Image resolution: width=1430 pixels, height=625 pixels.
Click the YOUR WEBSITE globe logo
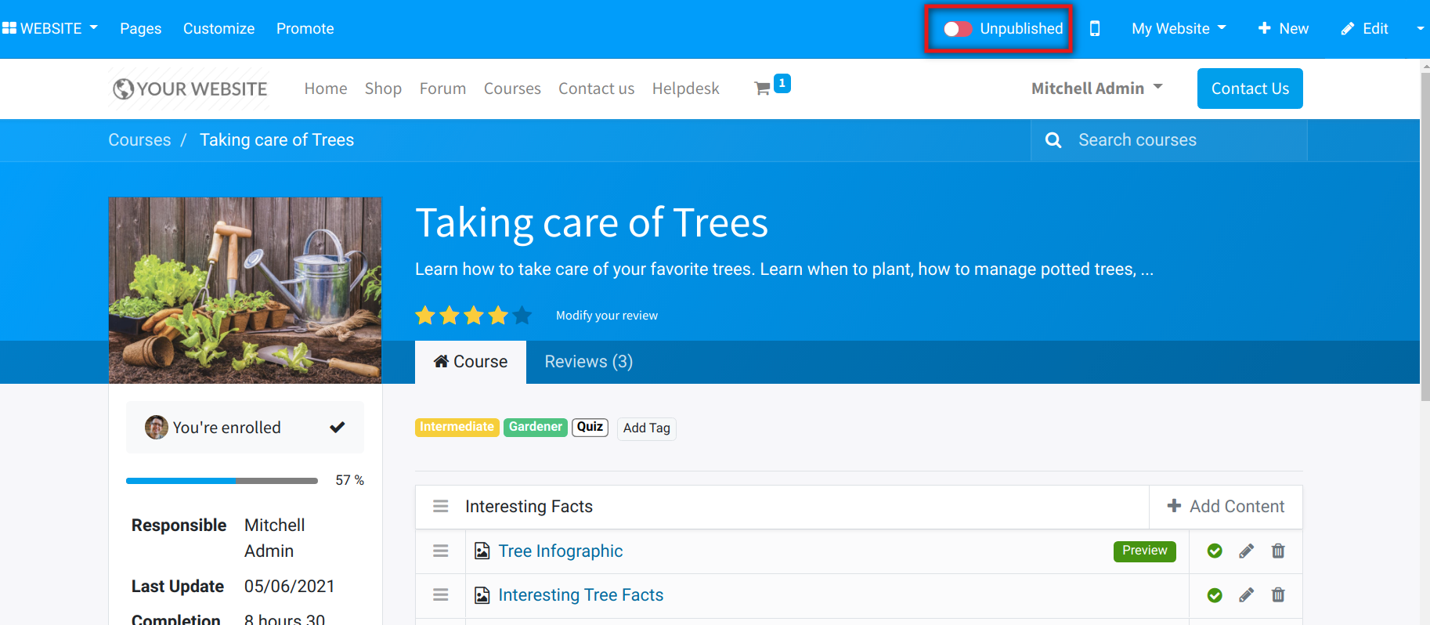190,89
